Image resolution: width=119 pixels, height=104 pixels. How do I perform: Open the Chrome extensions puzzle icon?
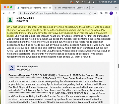(101, 13)
